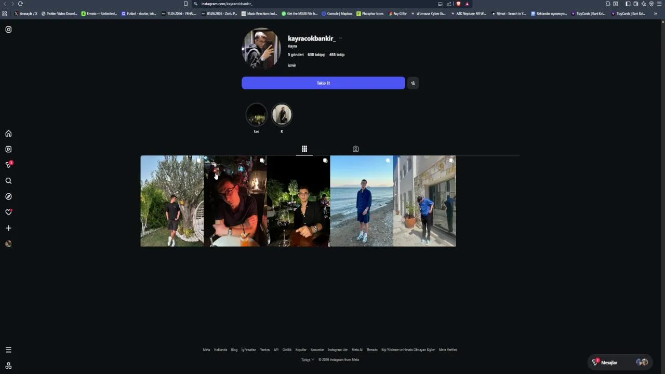Open post of man with glasses at table
Screen dimensions: 665x374
[235, 201]
